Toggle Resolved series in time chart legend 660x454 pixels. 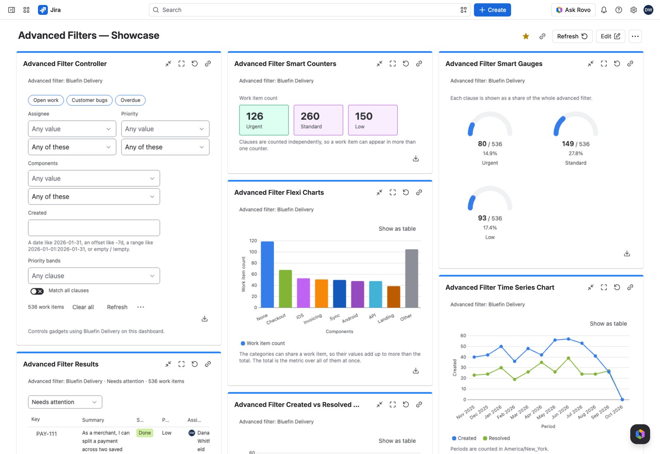pyautogui.click(x=496, y=438)
